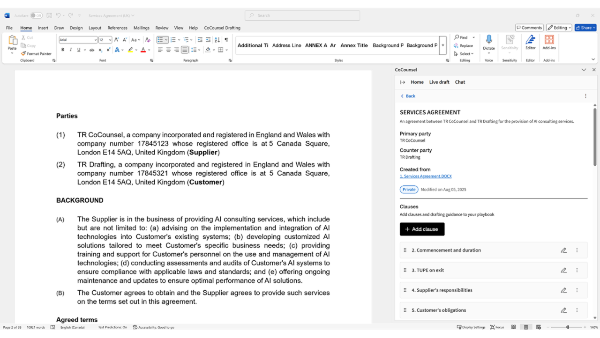Toggle the AutoSave switch
Screen dimensions: 600x338
(36, 15)
